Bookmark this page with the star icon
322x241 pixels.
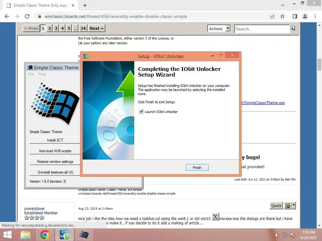tap(282, 16)
